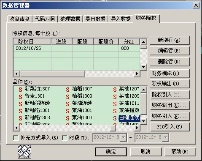Toggle the 时段 (T) checkbox
Screen dimensions: 202x161
[65, 138]
